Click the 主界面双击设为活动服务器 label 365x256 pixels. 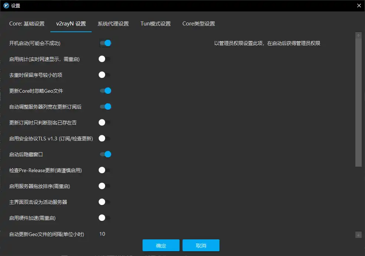pos(38,202)
